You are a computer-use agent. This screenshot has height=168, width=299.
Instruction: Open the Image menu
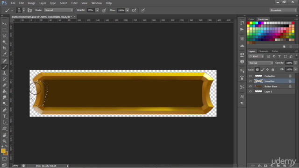point(31,3)
